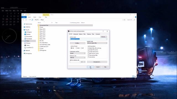Image resolution: width=177 pixels, height=99 pixels.
Task: Enable Test archived files checkbox
Action: click(88, 55)
